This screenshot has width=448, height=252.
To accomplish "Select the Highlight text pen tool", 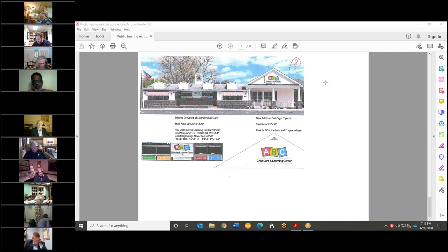I will tap(274, 46).
